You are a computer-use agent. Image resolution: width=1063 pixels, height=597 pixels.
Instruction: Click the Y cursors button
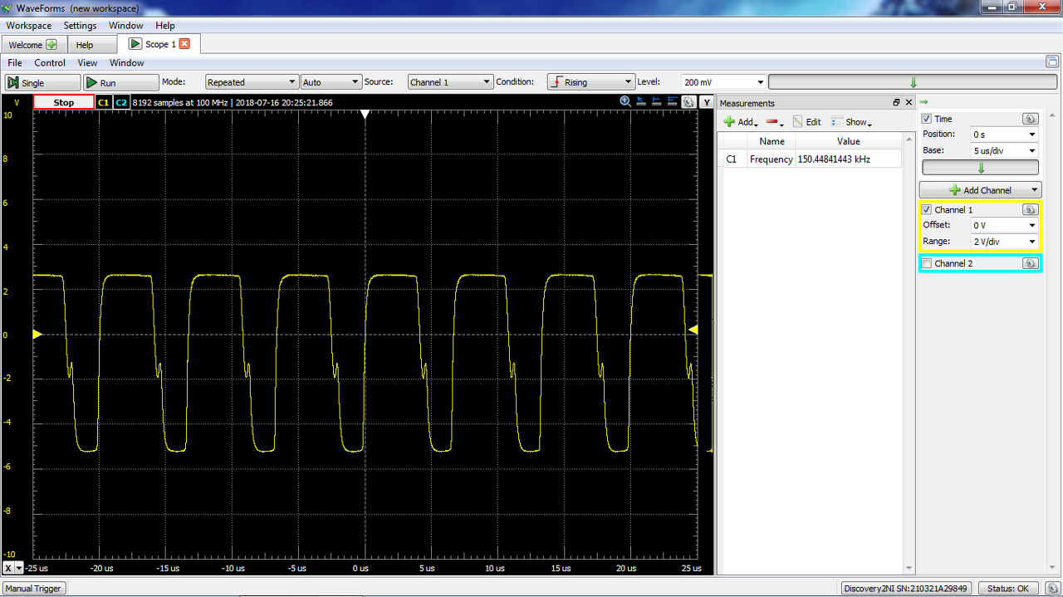point(706,102)
